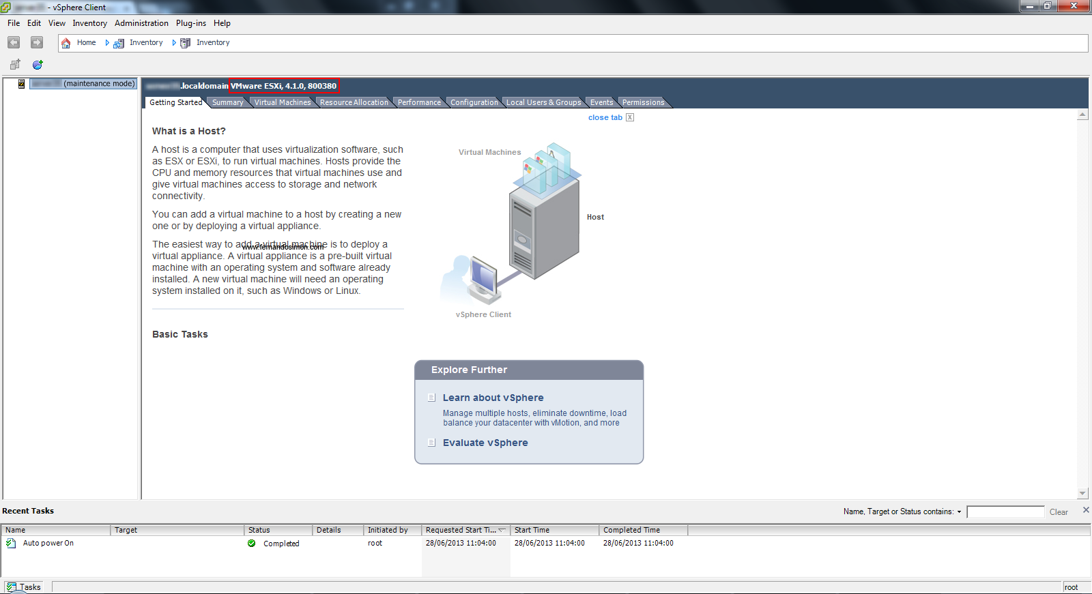Close the Recent Tasks panel

click(x=1086, y=510)
